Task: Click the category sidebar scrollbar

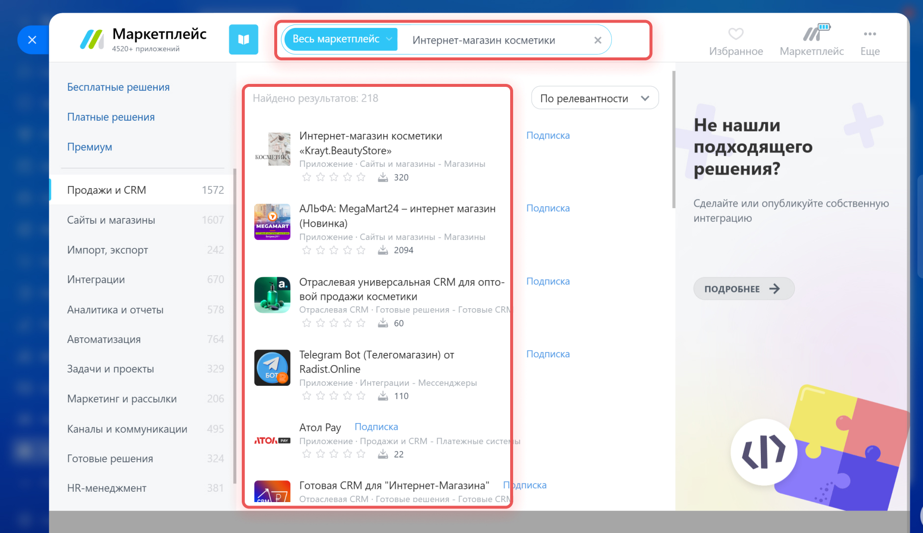Action: pyautogui.click(x=234, y=326)
